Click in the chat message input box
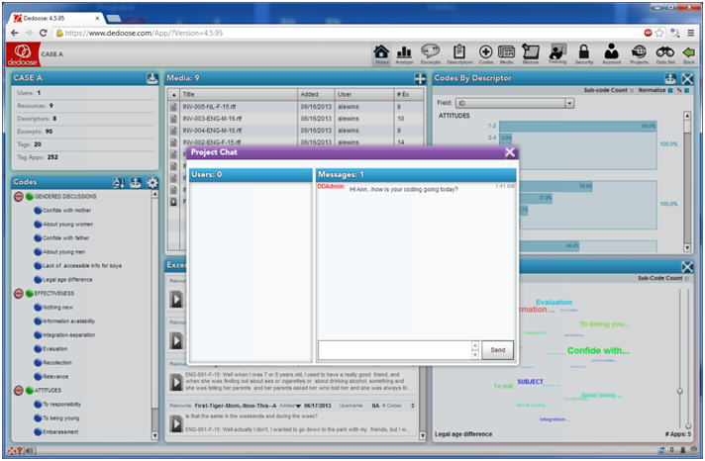The height and width of the screenshot is (461, 705). 395,350
